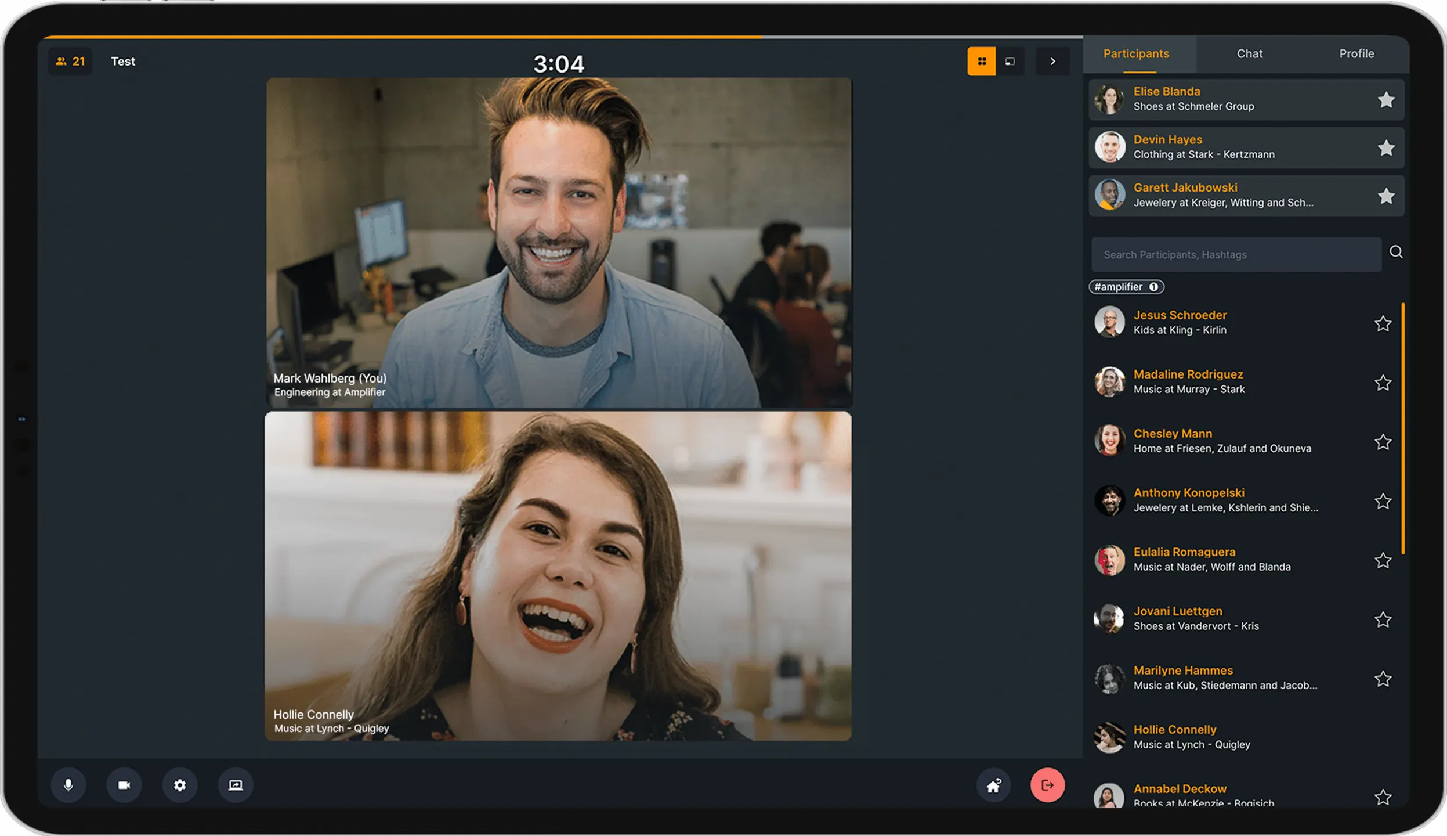Star Chesley Mann as favorite

(1383, 442)
